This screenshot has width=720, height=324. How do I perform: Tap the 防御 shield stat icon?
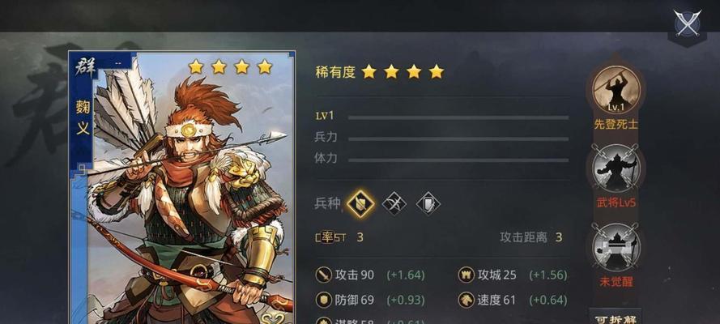tap(324, 301)
